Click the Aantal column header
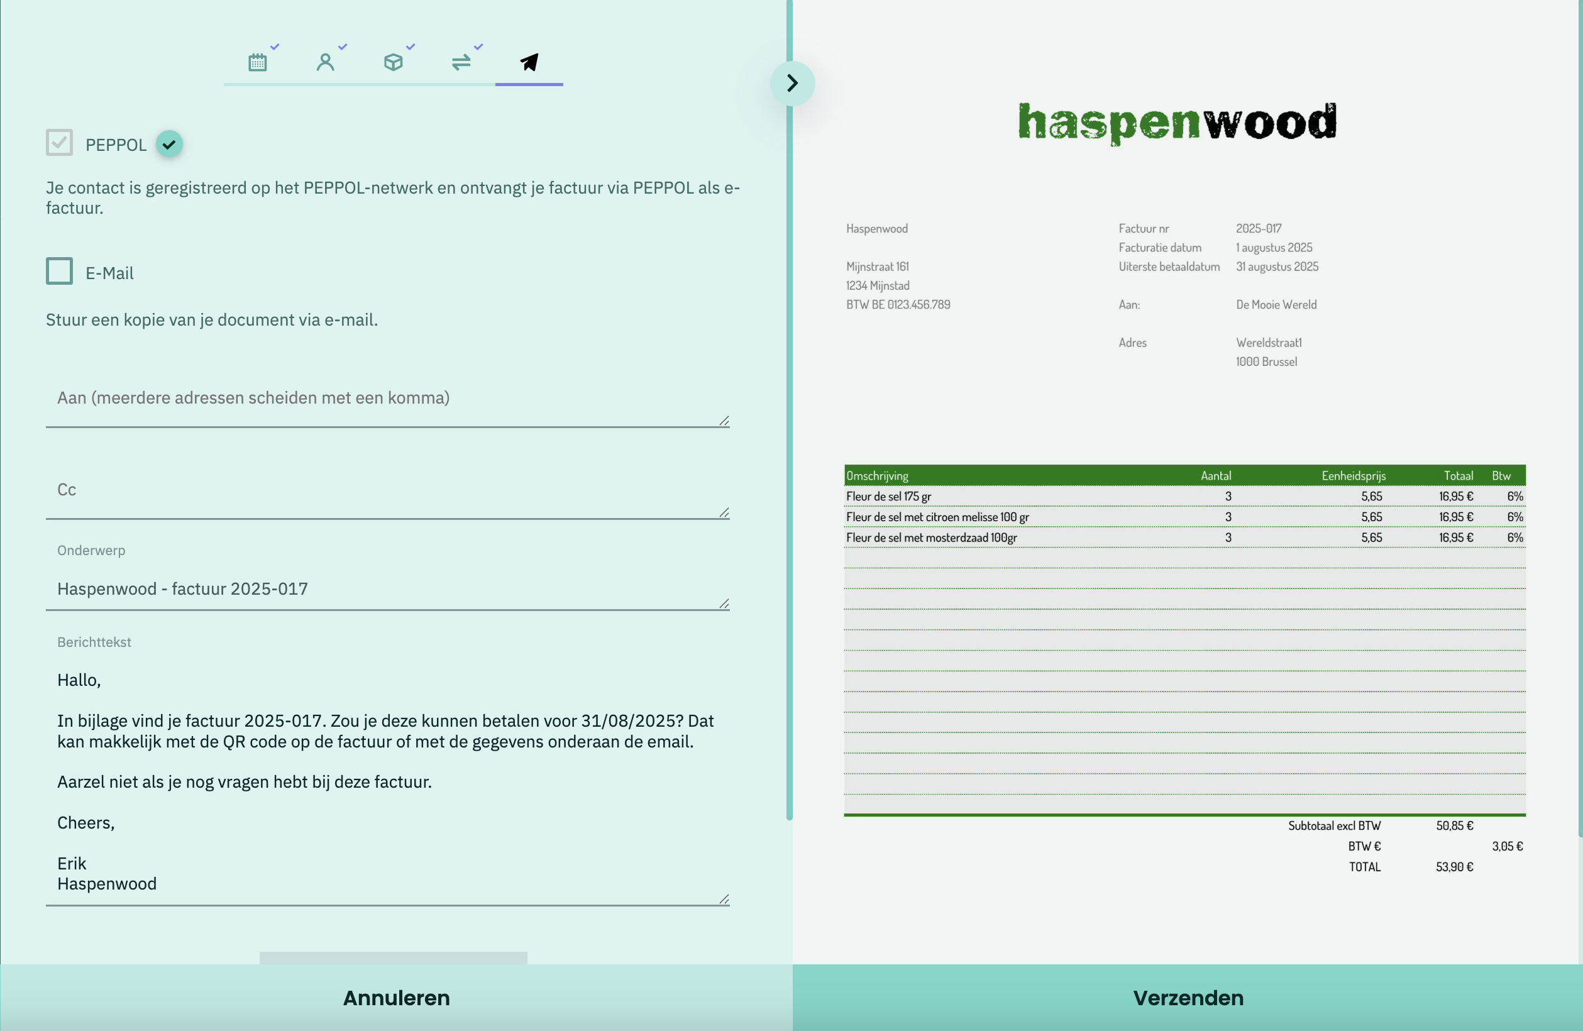Screen dimensions: 1583x1031 (1215, 476)
